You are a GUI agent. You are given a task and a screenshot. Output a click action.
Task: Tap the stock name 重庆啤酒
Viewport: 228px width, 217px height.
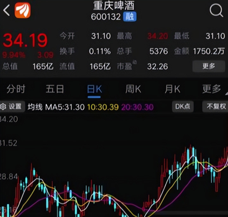[x=114, y=6]
